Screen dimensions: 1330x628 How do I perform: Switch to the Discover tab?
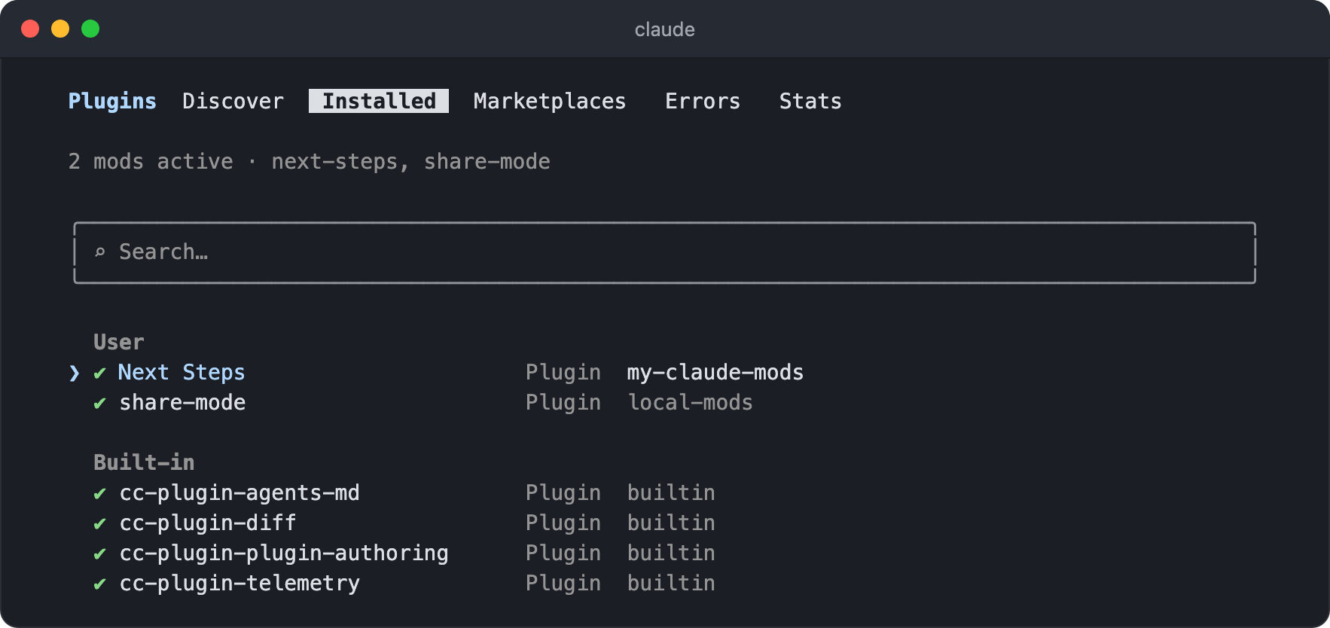coord(233,101)
